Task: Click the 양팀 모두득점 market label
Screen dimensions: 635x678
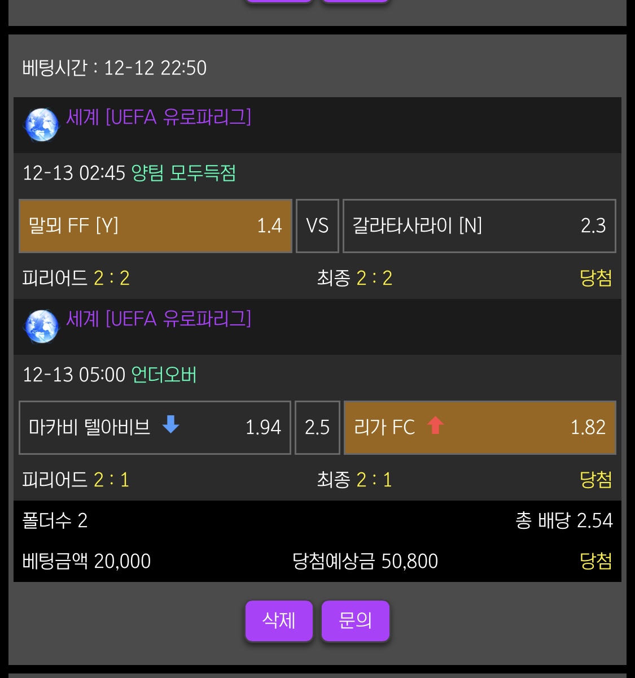Action: point(183,173)
